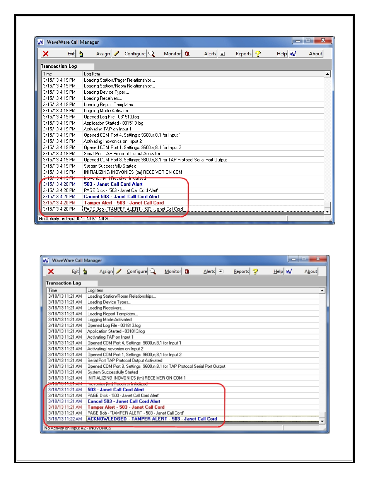Screen dimensions: 369x478
Task: Click red X Exit button in 3/15/13 window
Action: click(58, 54)
